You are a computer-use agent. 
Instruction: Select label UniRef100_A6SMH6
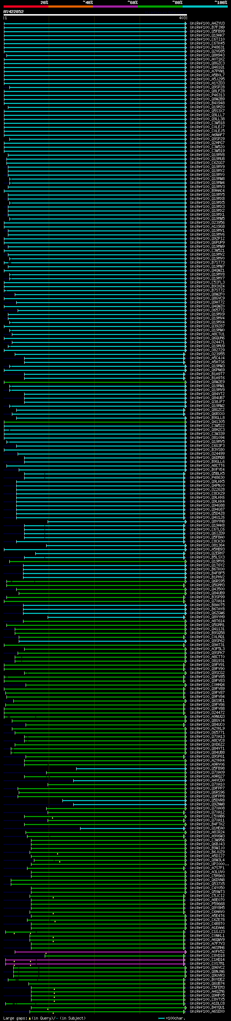(207, 947)
